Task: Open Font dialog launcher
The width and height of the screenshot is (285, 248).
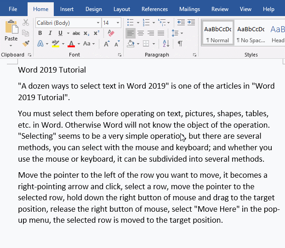Action: pyautogui.click(x=120, y=55)
